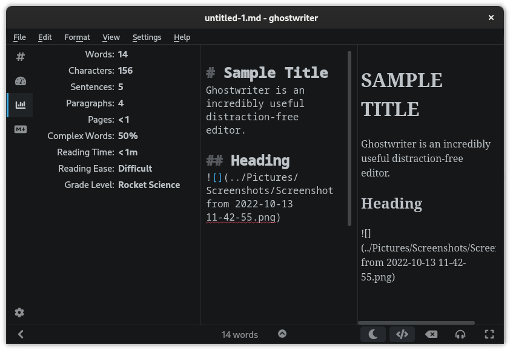Image resolution: width=510 pixels, height=350 pixels.
Task: Collapse the sidebar with the left arrow
Action: pyautogui.click(x=21, y=334)
